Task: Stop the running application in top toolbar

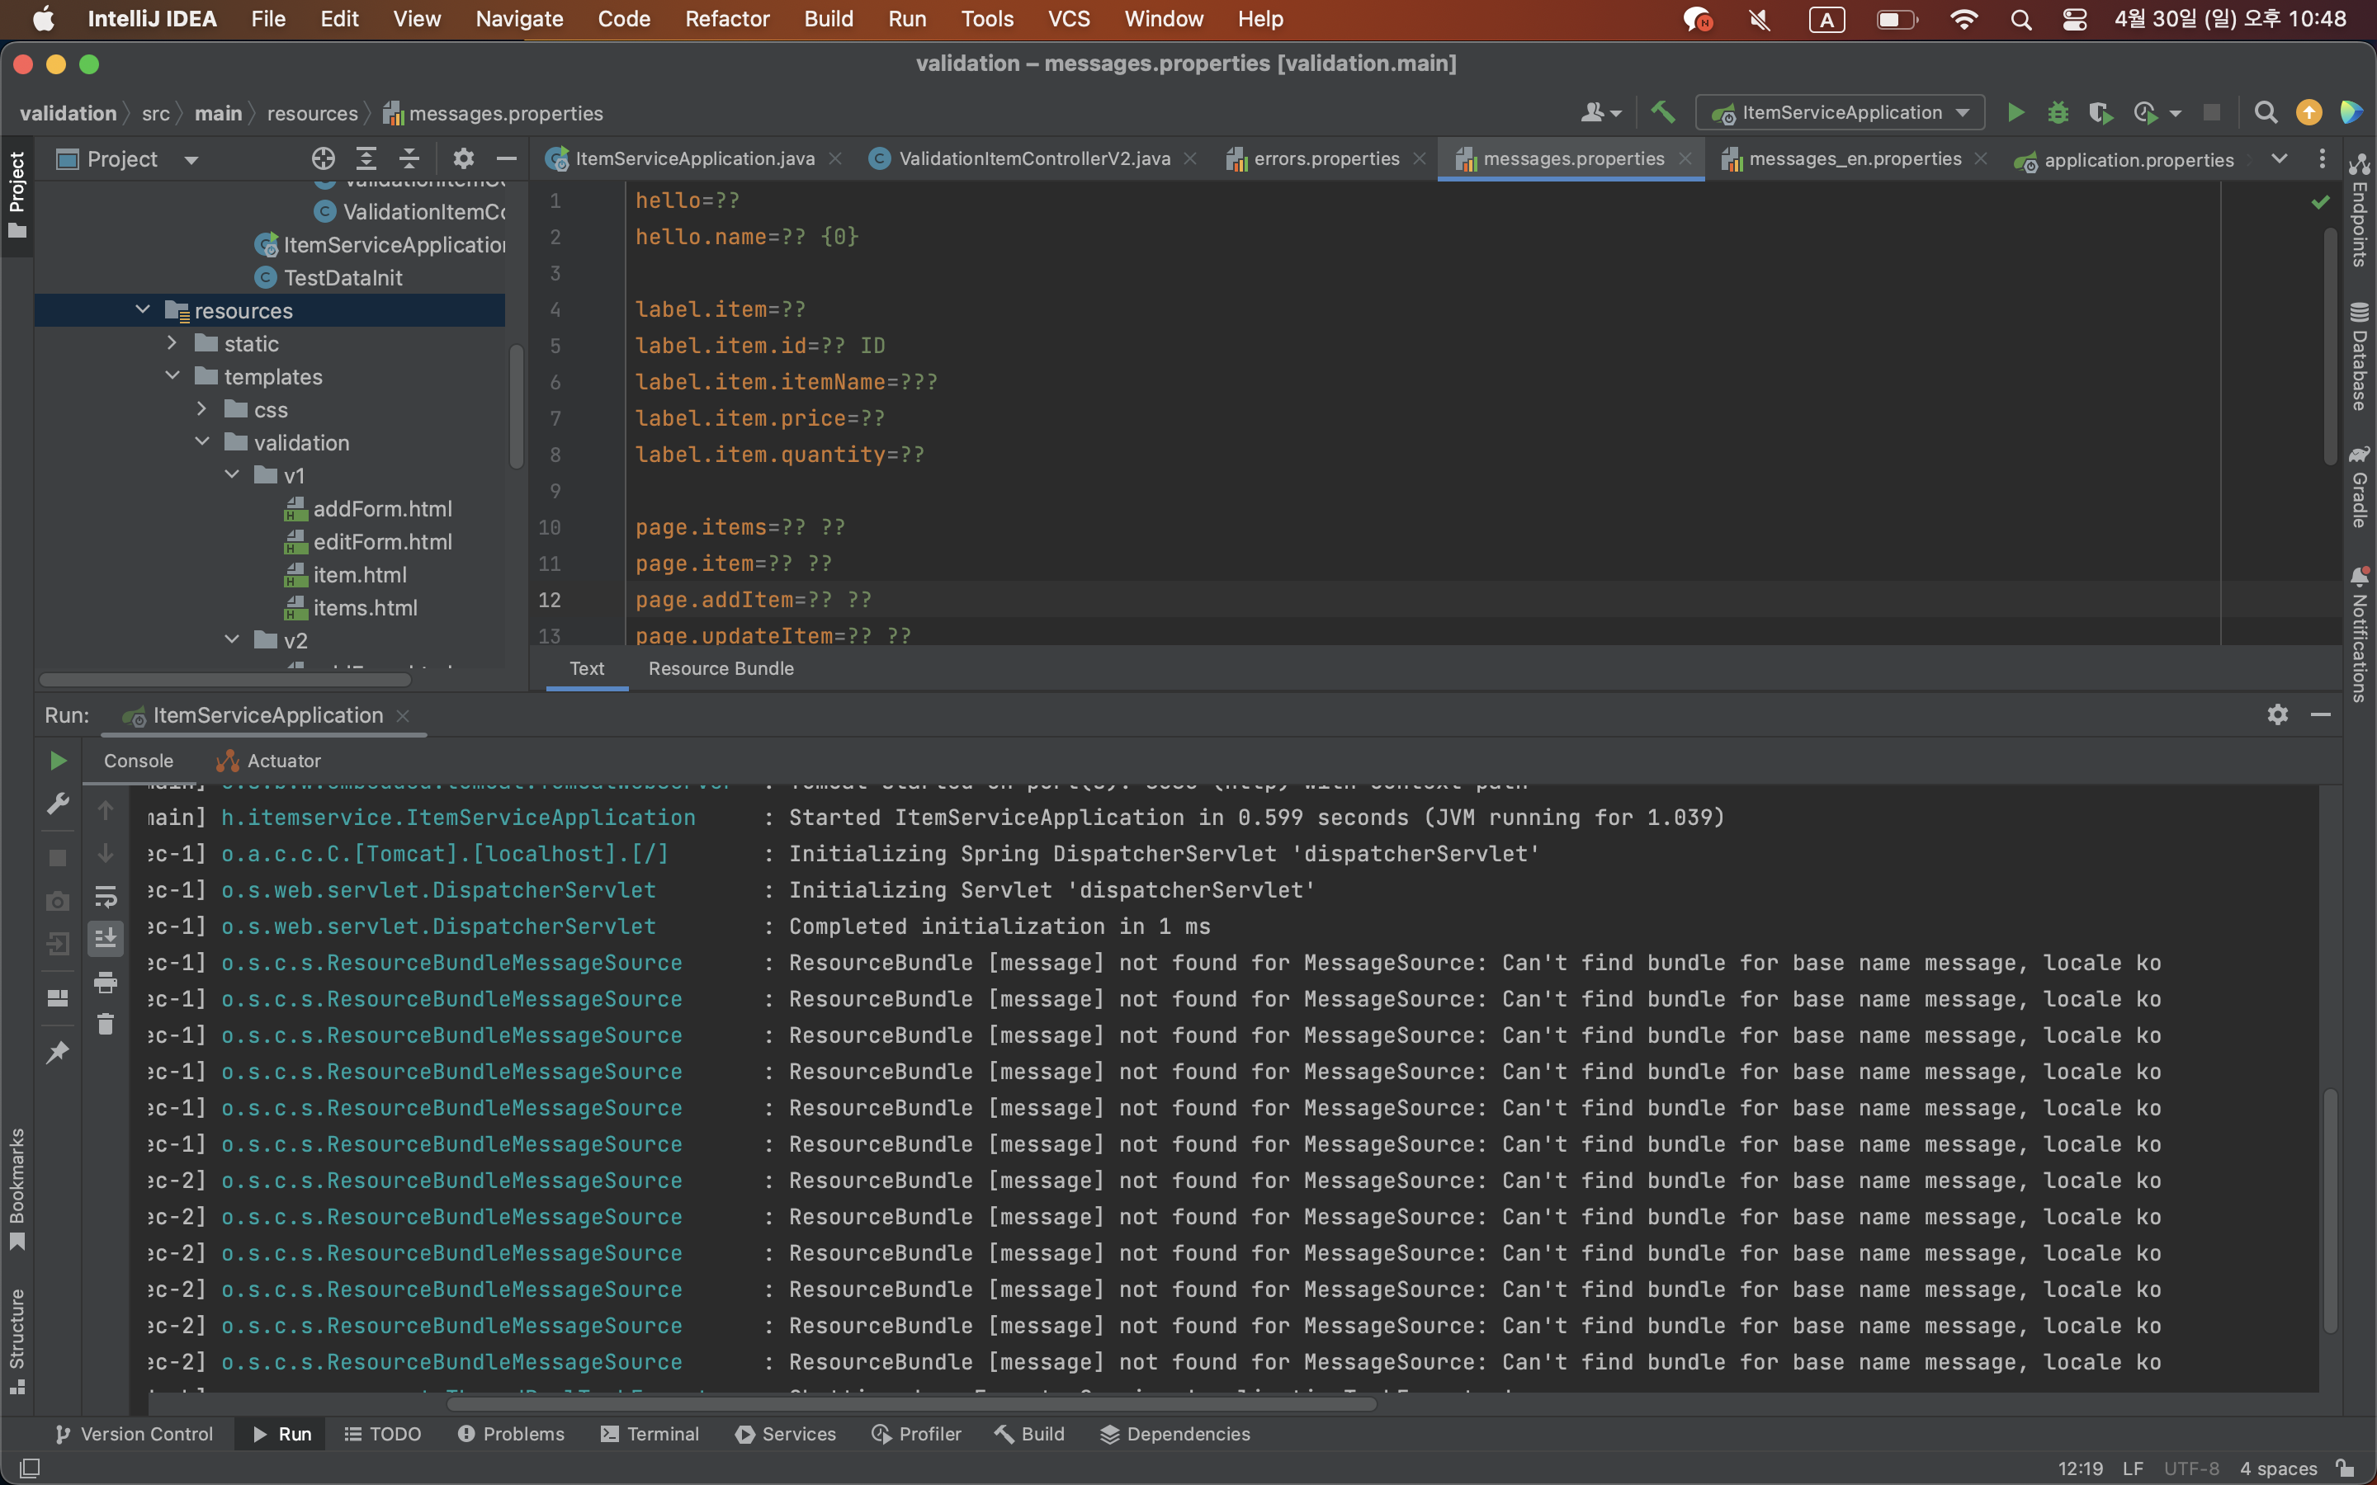Action: [x=2212, y=113]
